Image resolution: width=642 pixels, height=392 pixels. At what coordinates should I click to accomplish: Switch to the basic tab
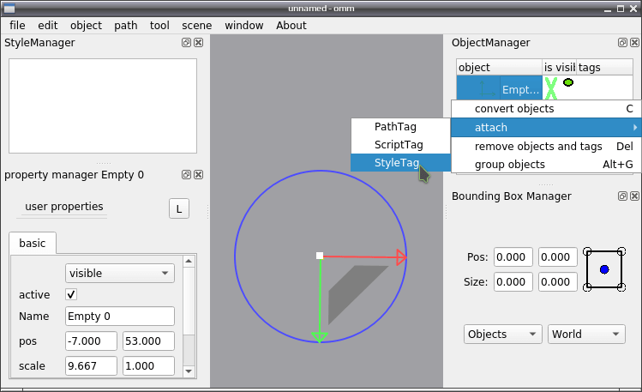pos(33,243)
